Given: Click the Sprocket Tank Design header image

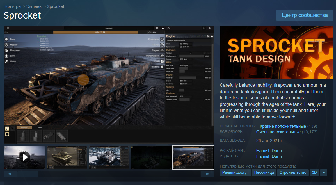Looking at the screenshot, I should tap(276, 52).
